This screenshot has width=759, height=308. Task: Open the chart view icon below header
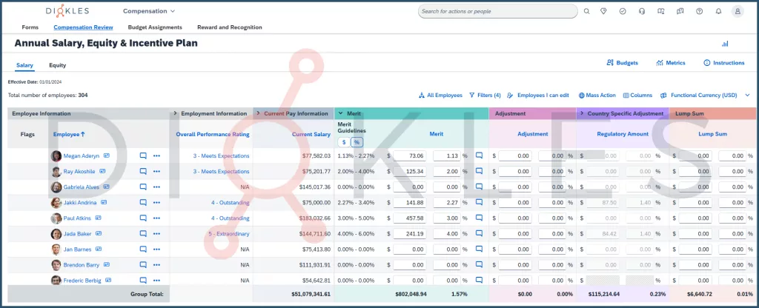[724, 44]
